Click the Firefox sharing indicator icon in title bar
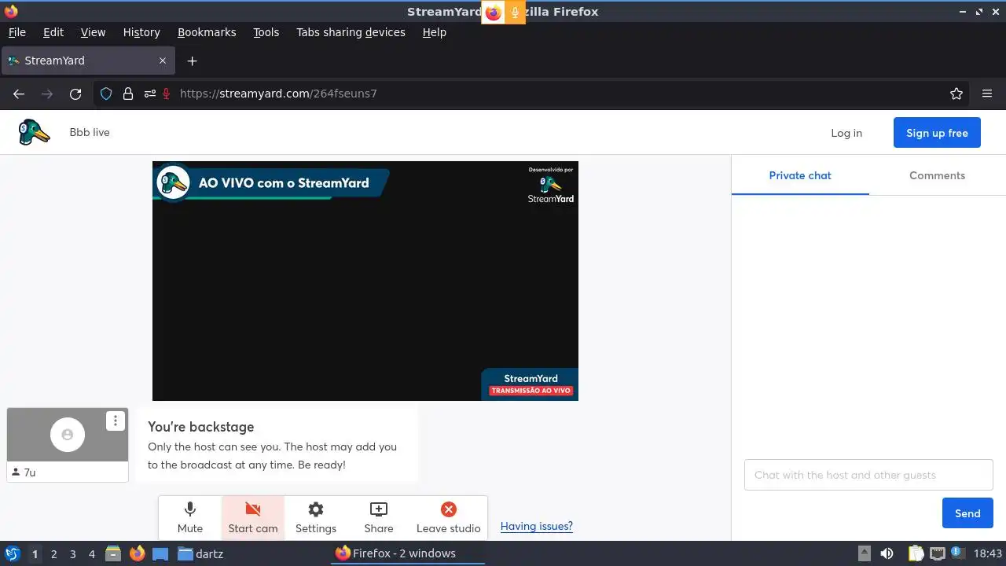Screen dimensions: 1006x566 (x=493, y=13)
